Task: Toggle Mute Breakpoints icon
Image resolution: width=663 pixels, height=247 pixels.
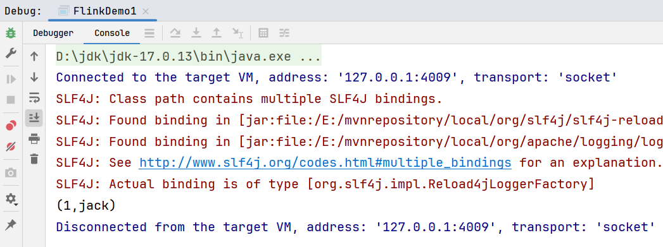Action: 11,147
